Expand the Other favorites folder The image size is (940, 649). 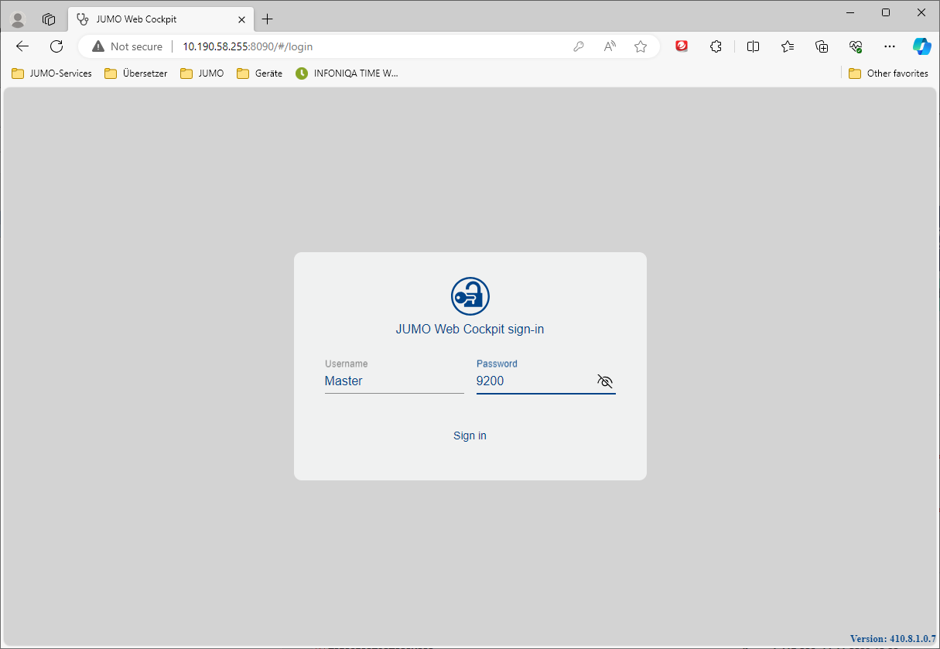(x=888, y=73)
